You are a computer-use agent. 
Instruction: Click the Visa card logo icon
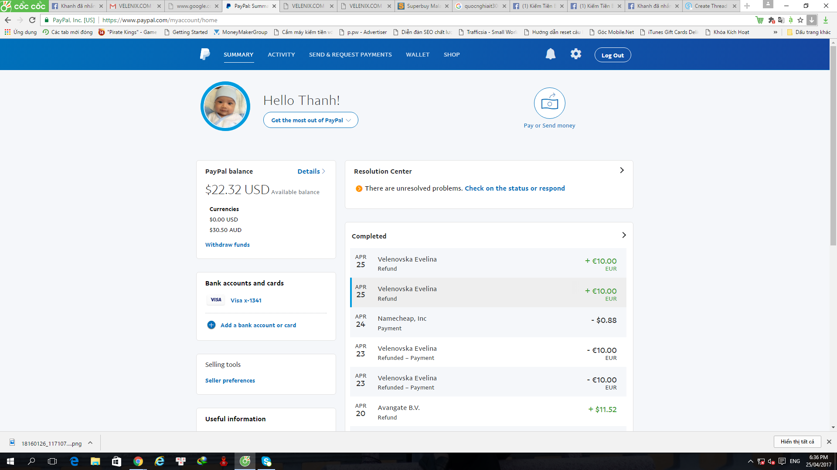216,300
